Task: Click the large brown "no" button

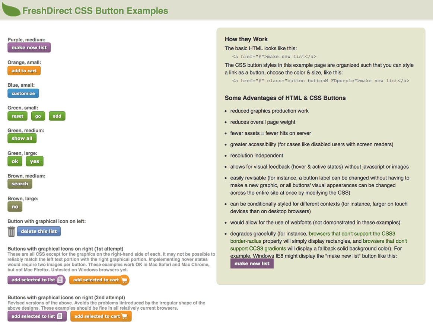Action: pyautogui.click(x=15, y=207)
